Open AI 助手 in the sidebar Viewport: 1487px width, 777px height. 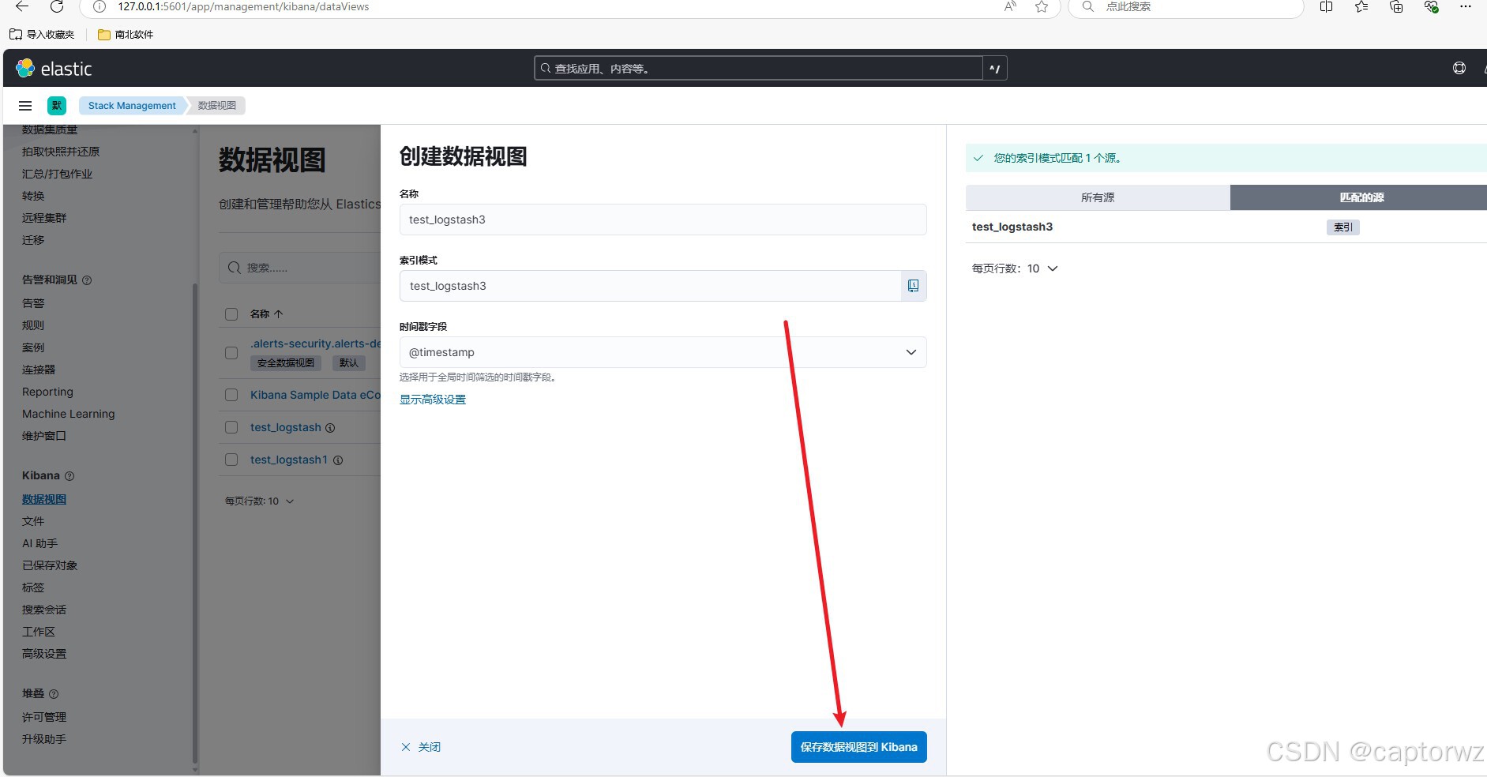(x=40, y=543)
